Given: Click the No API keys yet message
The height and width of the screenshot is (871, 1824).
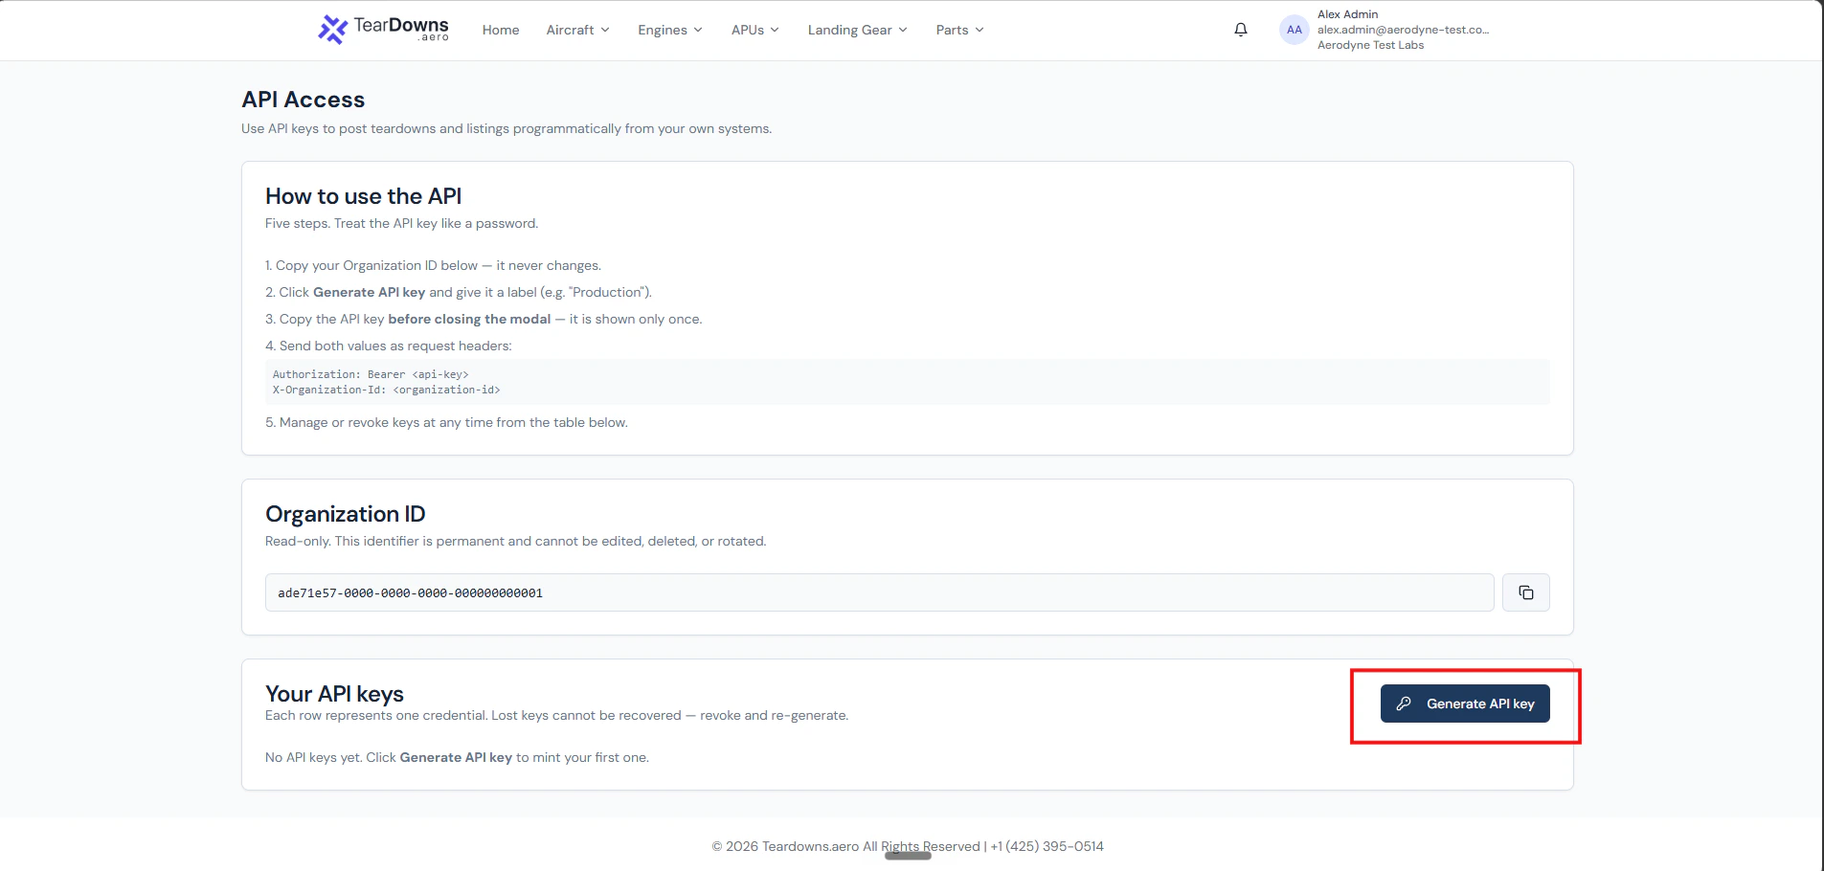Looking at the screenshot, I should coord(457,757).
